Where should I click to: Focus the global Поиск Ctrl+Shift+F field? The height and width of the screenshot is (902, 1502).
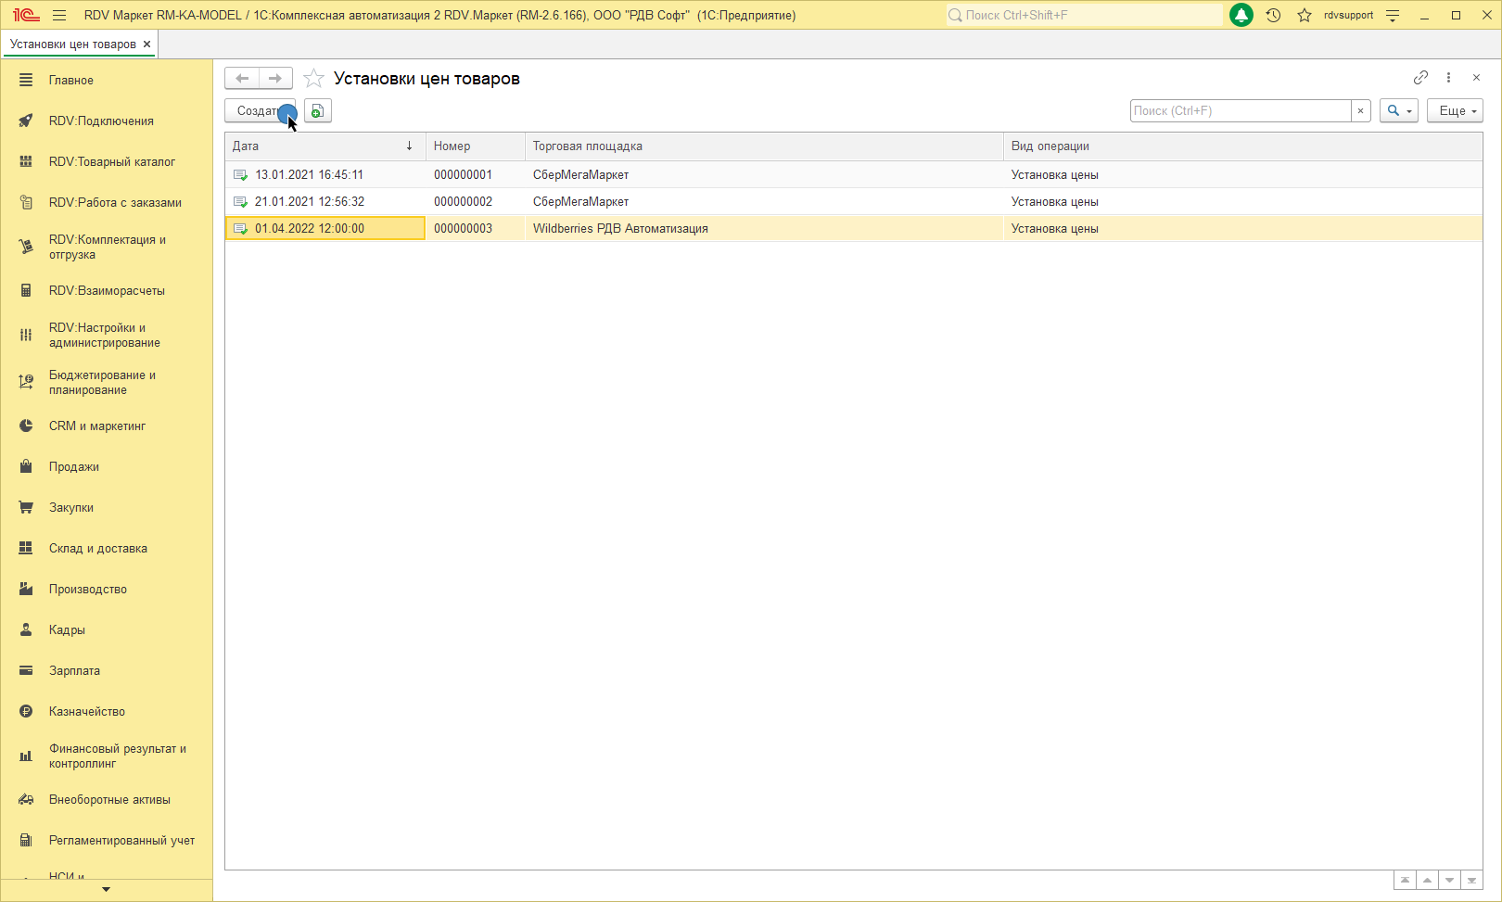(x=1083, y=15)
